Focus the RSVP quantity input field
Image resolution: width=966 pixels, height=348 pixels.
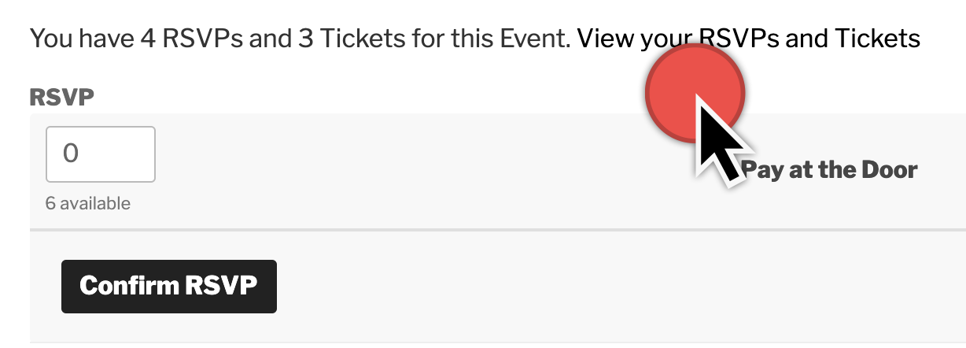tap(101, 154)
